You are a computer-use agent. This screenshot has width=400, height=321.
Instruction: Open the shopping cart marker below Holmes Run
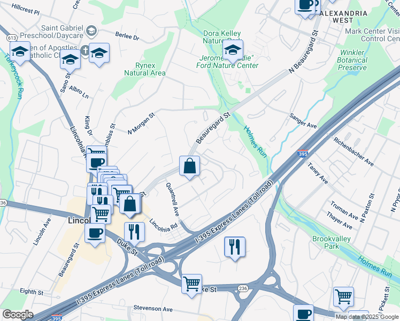[x=344, y=297]
